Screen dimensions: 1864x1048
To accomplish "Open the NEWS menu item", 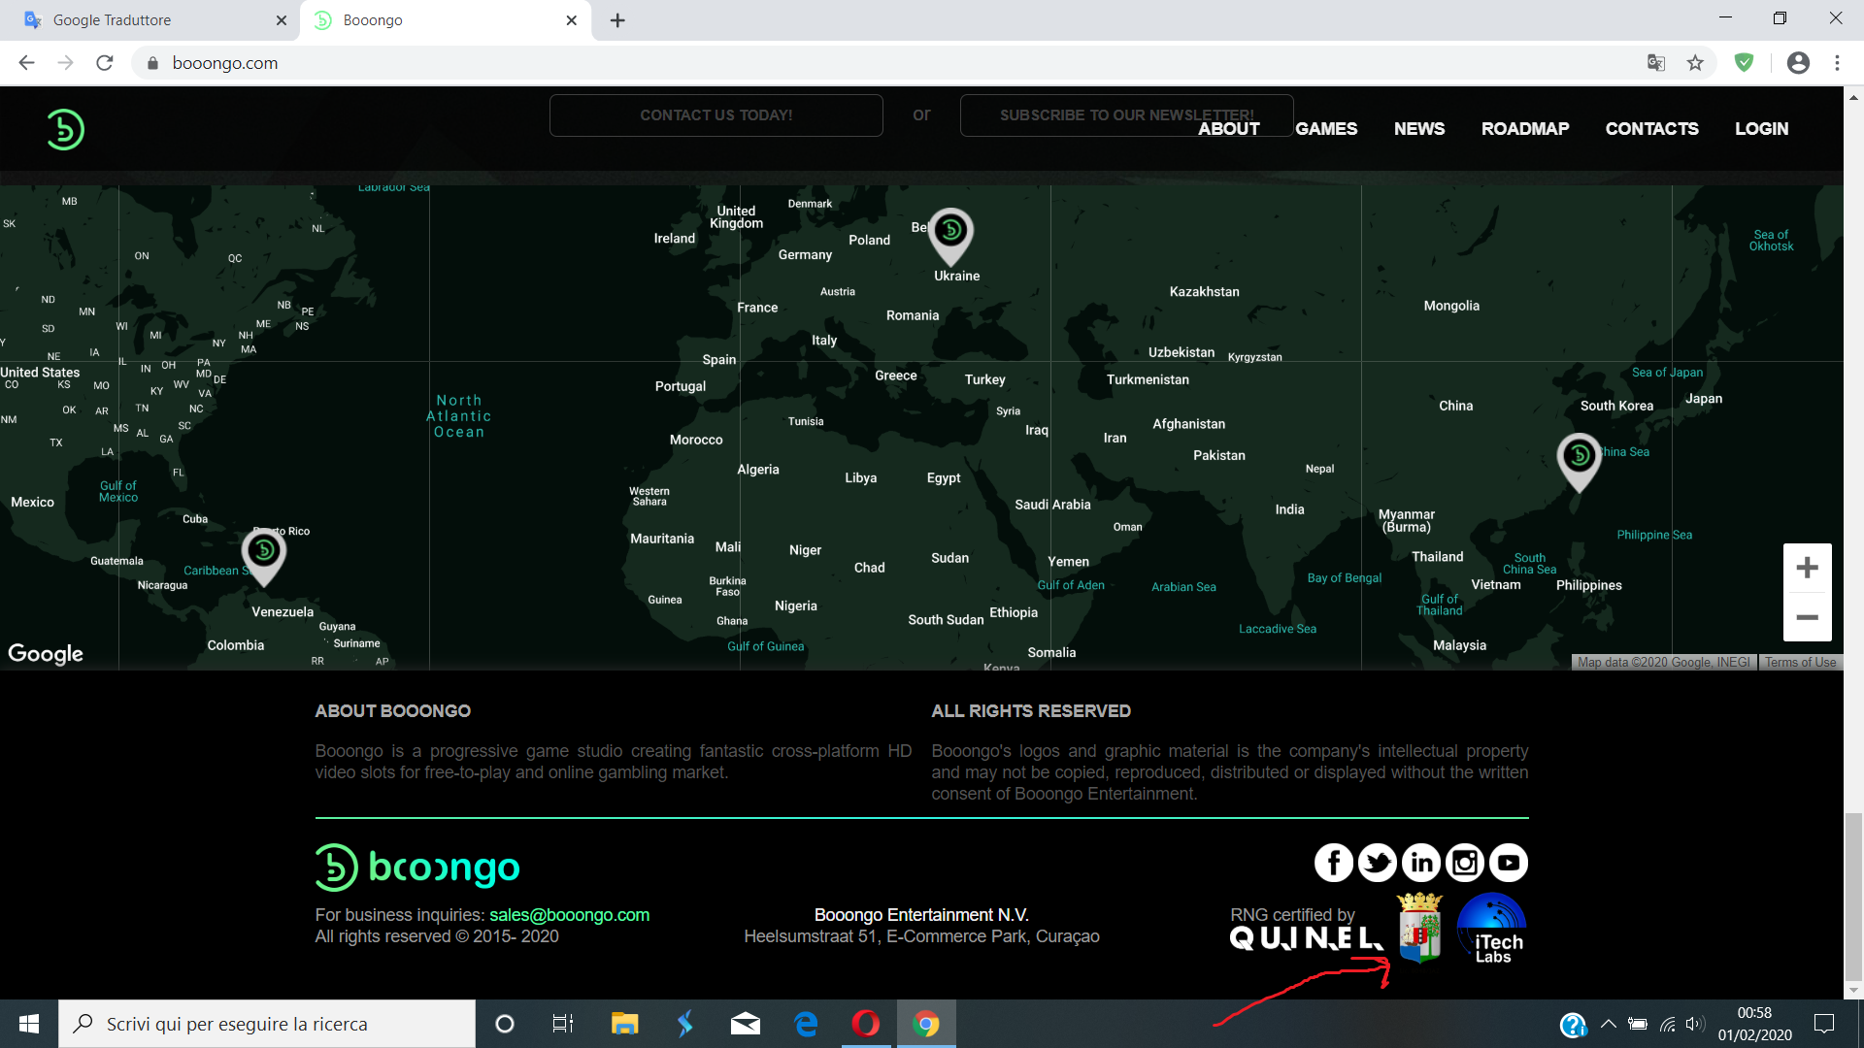I will pos(1419,129).
